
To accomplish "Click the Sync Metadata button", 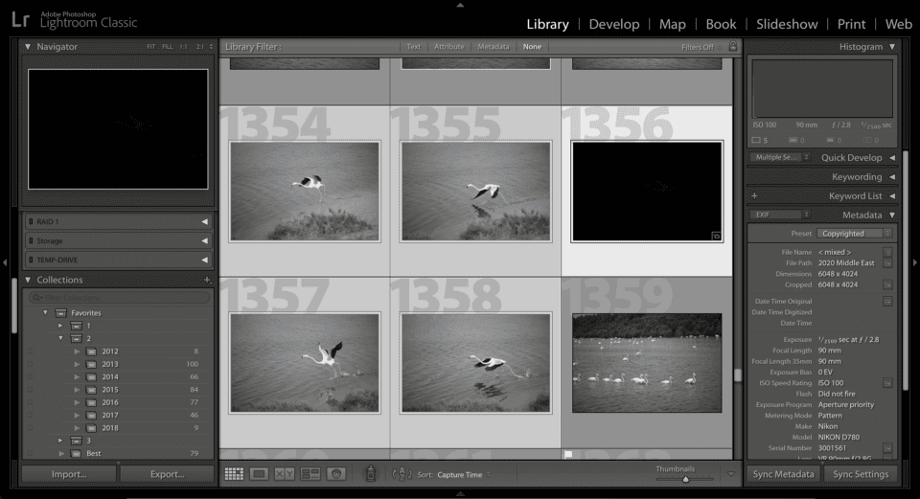I will point(783,474).
